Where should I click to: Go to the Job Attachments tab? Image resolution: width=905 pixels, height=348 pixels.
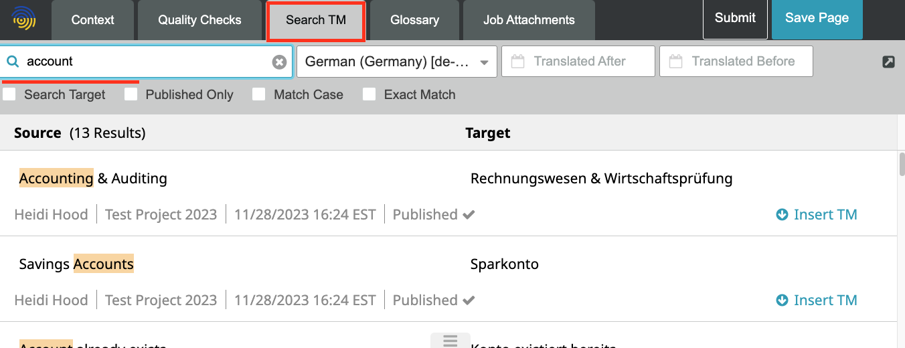[x=529, y=20]
